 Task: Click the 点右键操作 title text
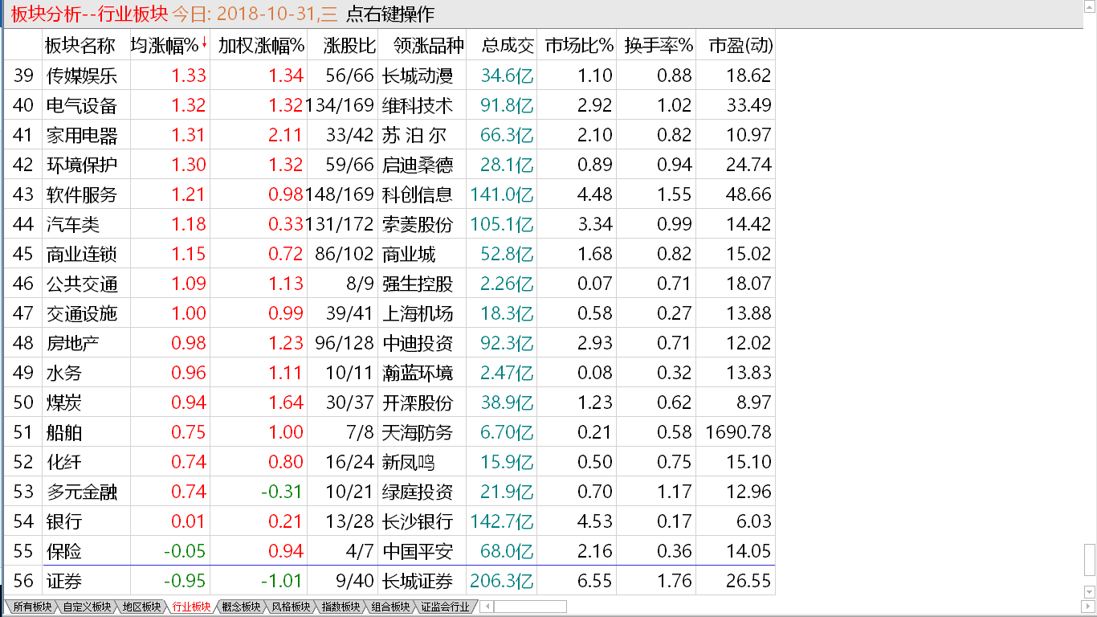(390, 14)
